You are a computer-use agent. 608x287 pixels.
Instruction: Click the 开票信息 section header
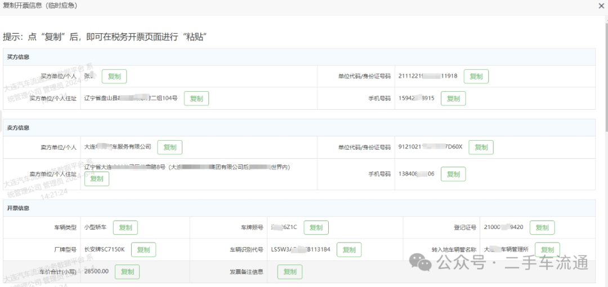click(x=18, y=208)
